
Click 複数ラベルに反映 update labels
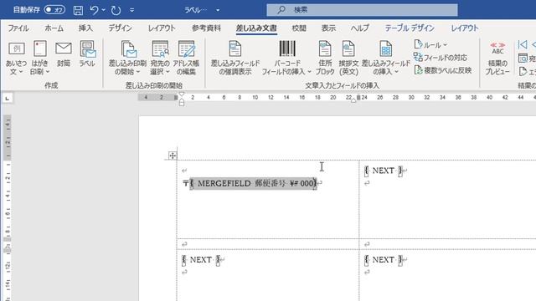tap(443, 70)
